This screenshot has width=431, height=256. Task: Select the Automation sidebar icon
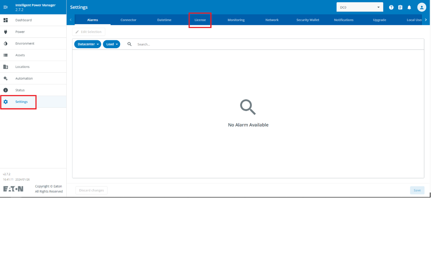point(6,78)
